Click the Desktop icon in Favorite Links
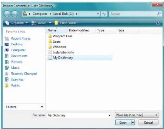 pyautogui.click(x=7, y=44)
